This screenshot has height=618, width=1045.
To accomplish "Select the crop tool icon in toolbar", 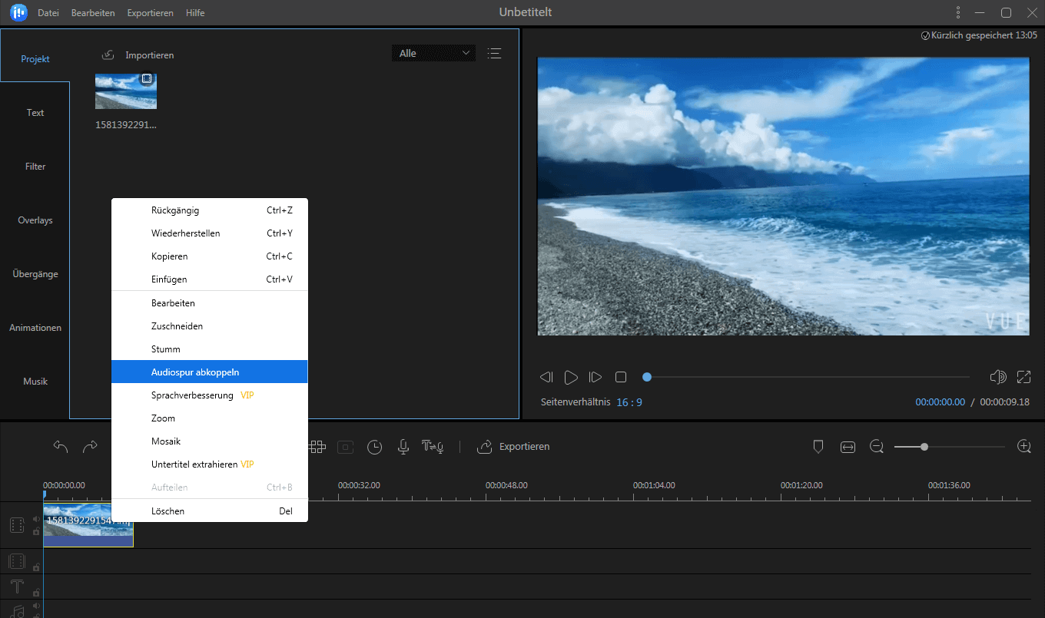I will pos(345,446).
